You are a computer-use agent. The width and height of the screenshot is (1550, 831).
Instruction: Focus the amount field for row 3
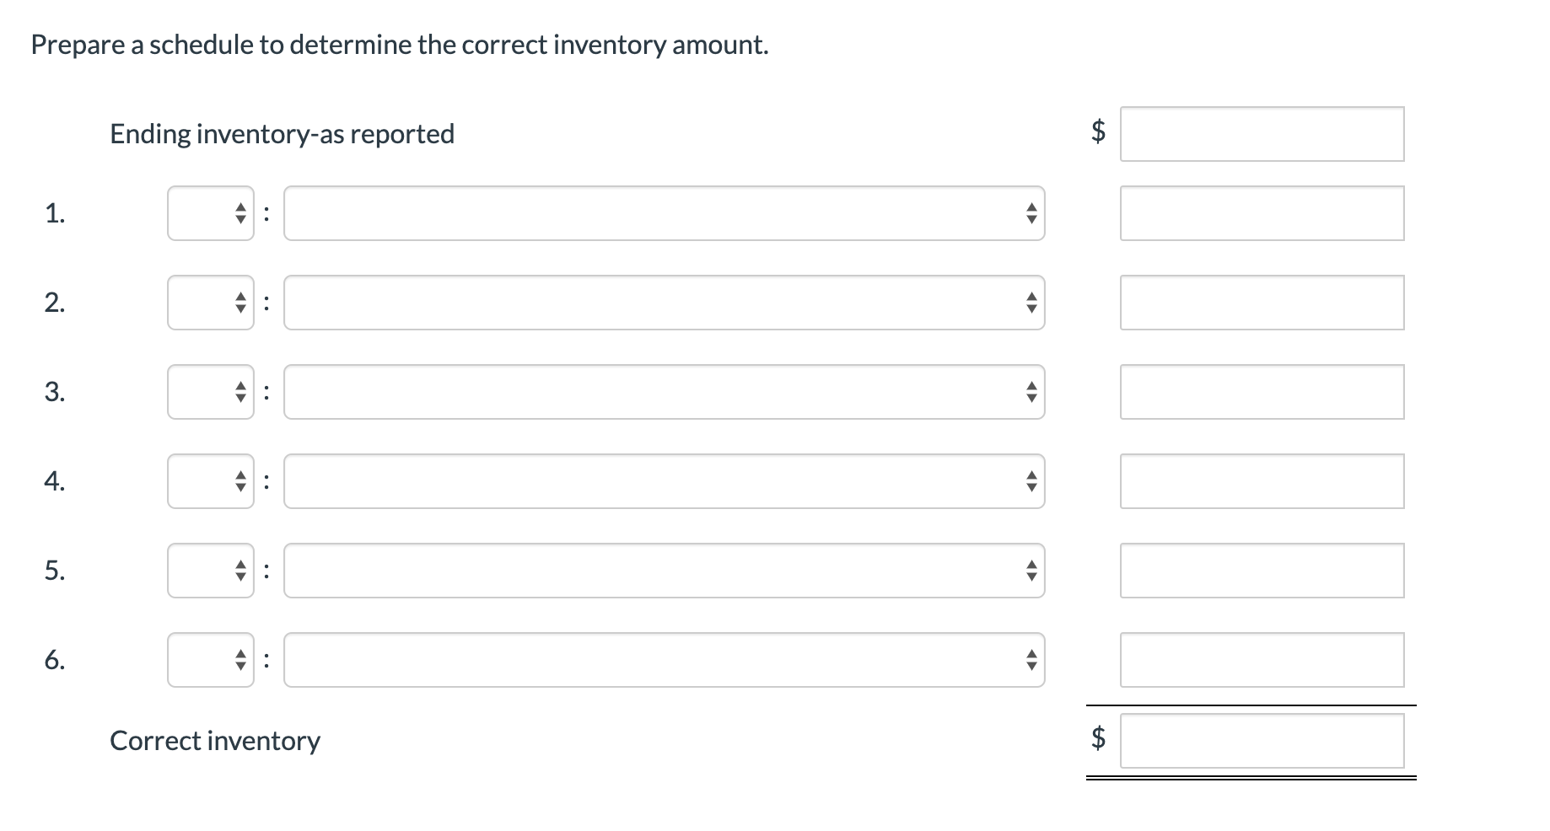click(1262, 392)
